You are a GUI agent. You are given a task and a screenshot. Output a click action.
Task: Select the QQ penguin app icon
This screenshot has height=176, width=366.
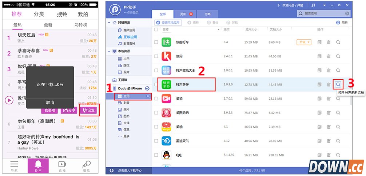166,155
